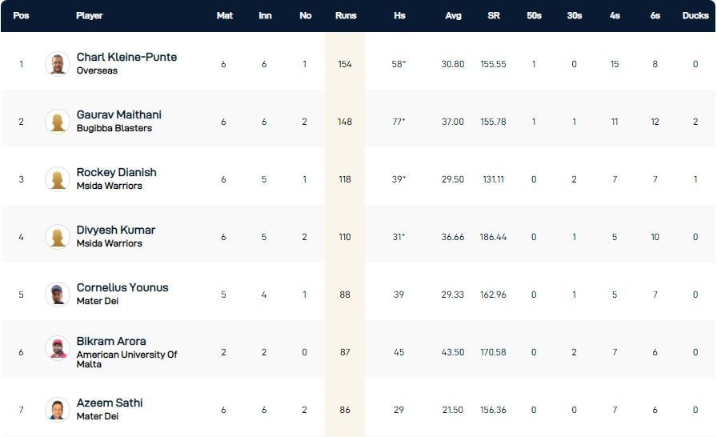The image size is (717, 437).
Task: Open the Bugibba Blasters team link
Action: [114, 128]
